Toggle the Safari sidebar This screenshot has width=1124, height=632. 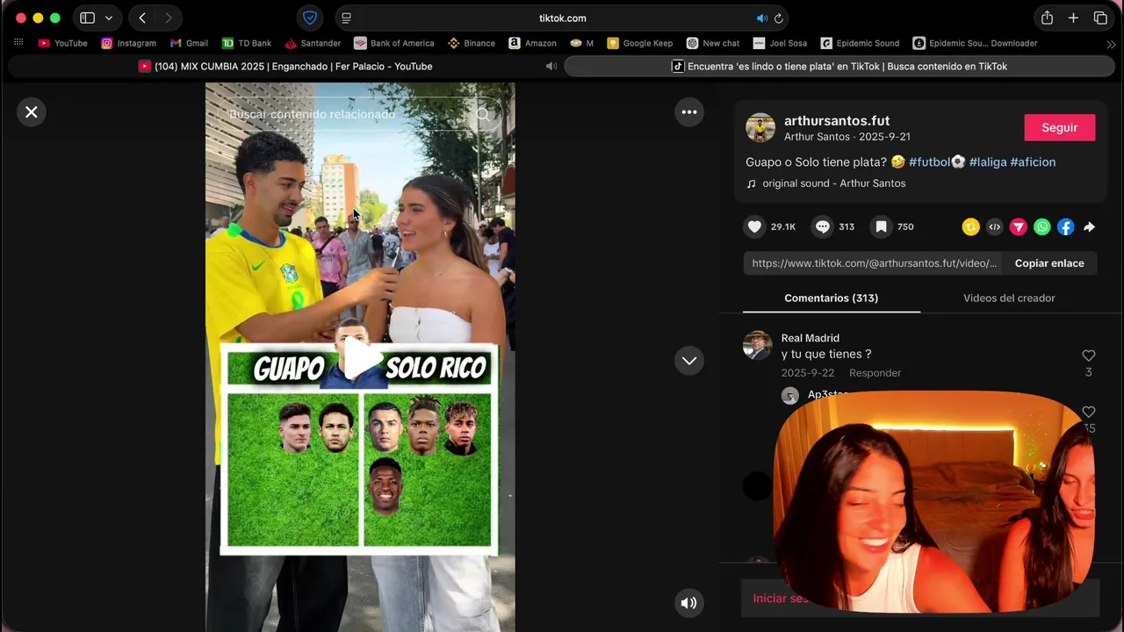[x=87, y=18]
